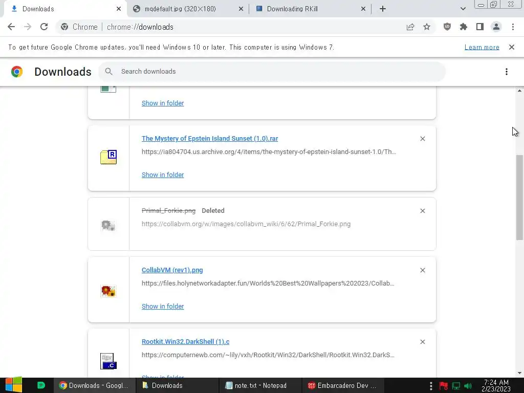Click the page vertical scrollbar thumb
This screenshot has height=393, width=524.
(519, 197)
